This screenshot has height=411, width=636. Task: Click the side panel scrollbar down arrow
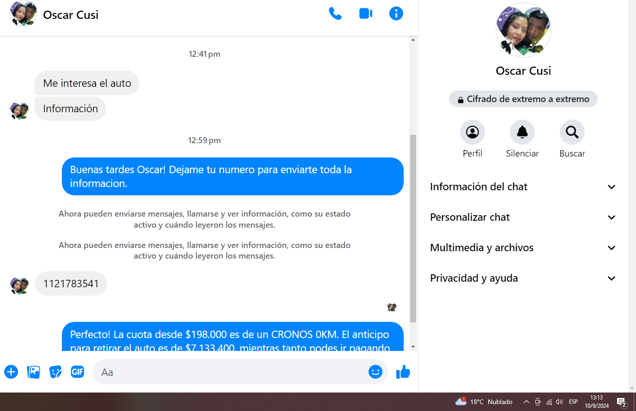tap(632, 389)
